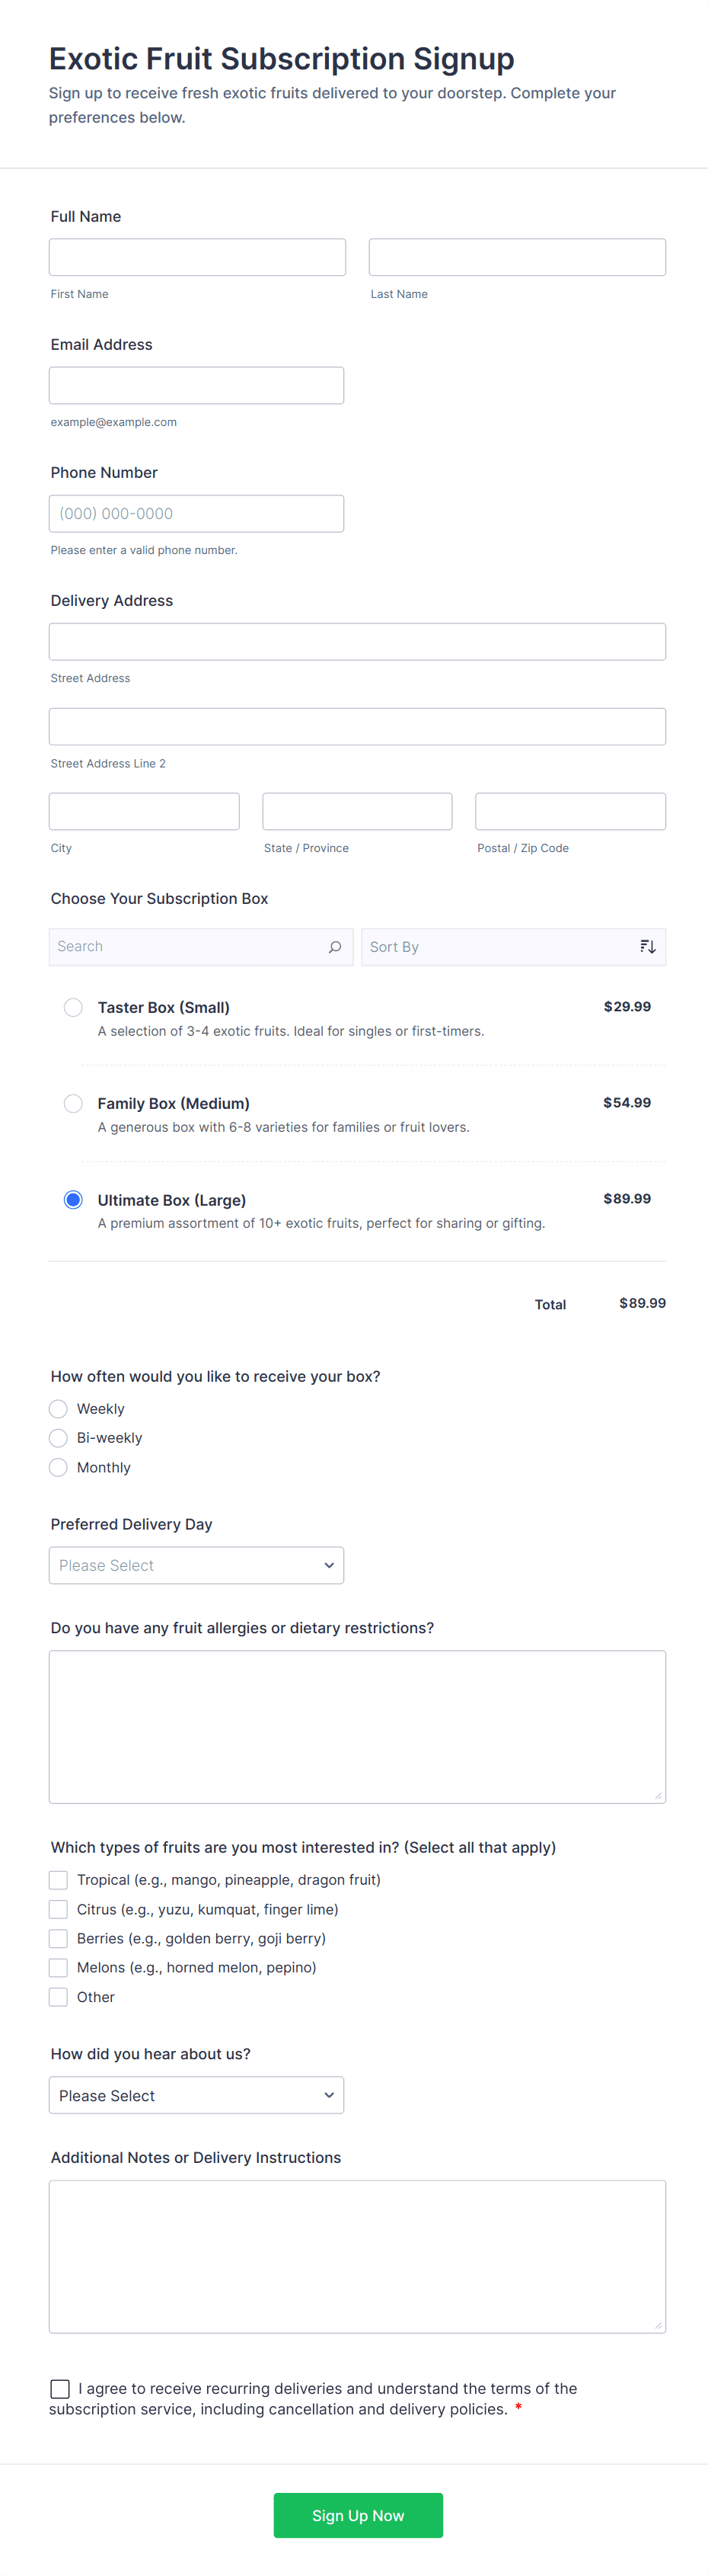The image size is (708, 2576).
Task: Open the Sort By dropdown
Action: [x=499, y=947]
